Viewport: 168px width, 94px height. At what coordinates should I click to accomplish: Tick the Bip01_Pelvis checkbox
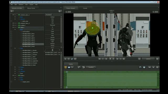click(x=11, y=34)
